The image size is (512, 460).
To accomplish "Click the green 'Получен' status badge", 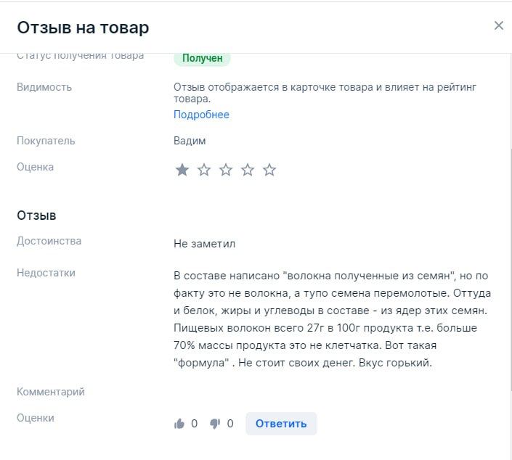I will [x=202, y=59].
